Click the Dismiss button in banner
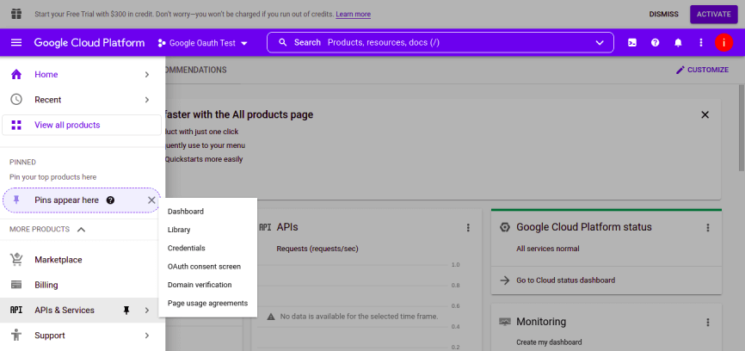 664,15
